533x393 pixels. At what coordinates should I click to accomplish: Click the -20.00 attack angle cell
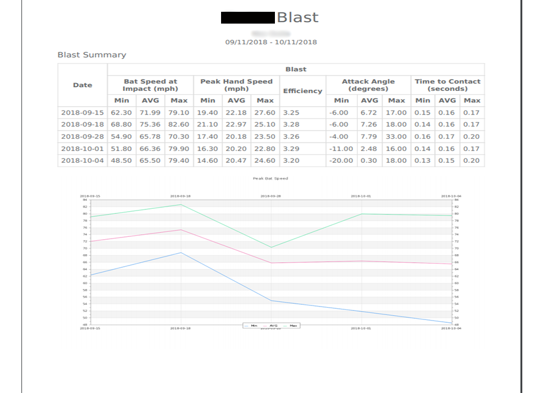point(341,161)
